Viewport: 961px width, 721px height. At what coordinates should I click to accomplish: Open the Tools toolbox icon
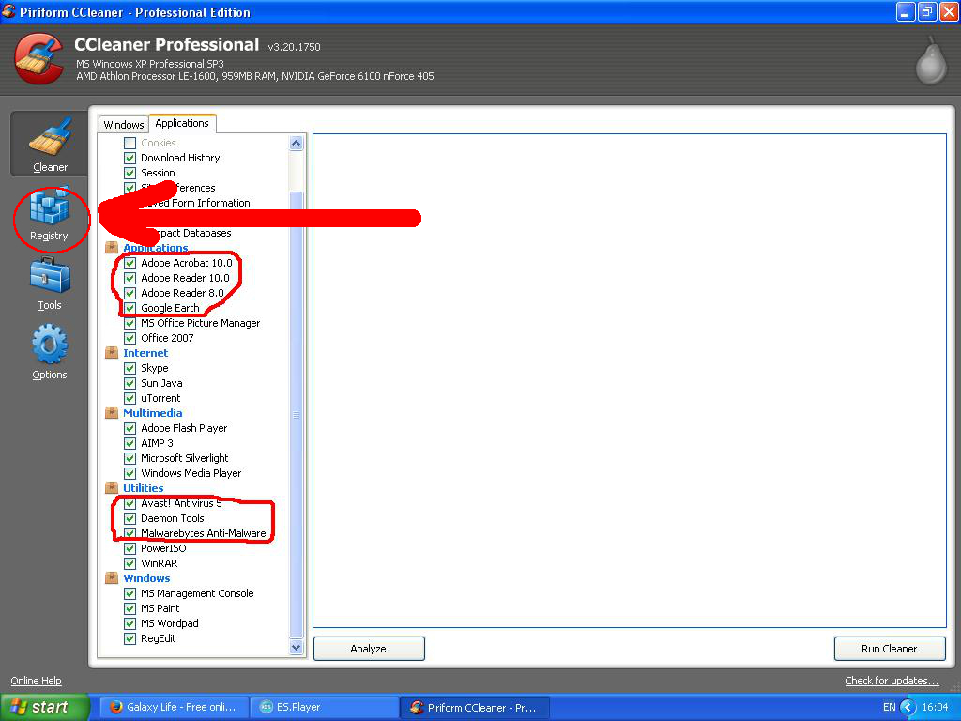coord(50,275)
